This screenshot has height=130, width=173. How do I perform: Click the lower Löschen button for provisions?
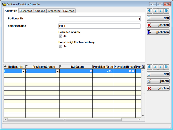click(158, 88)
